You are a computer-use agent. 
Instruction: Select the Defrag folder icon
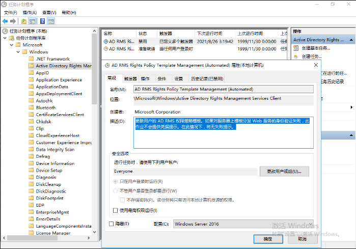coord(31,156)
